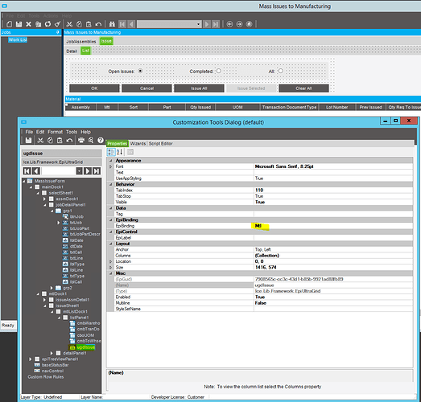Expand the grp2 tree node
421x402 pixels.
click(52, 288)
